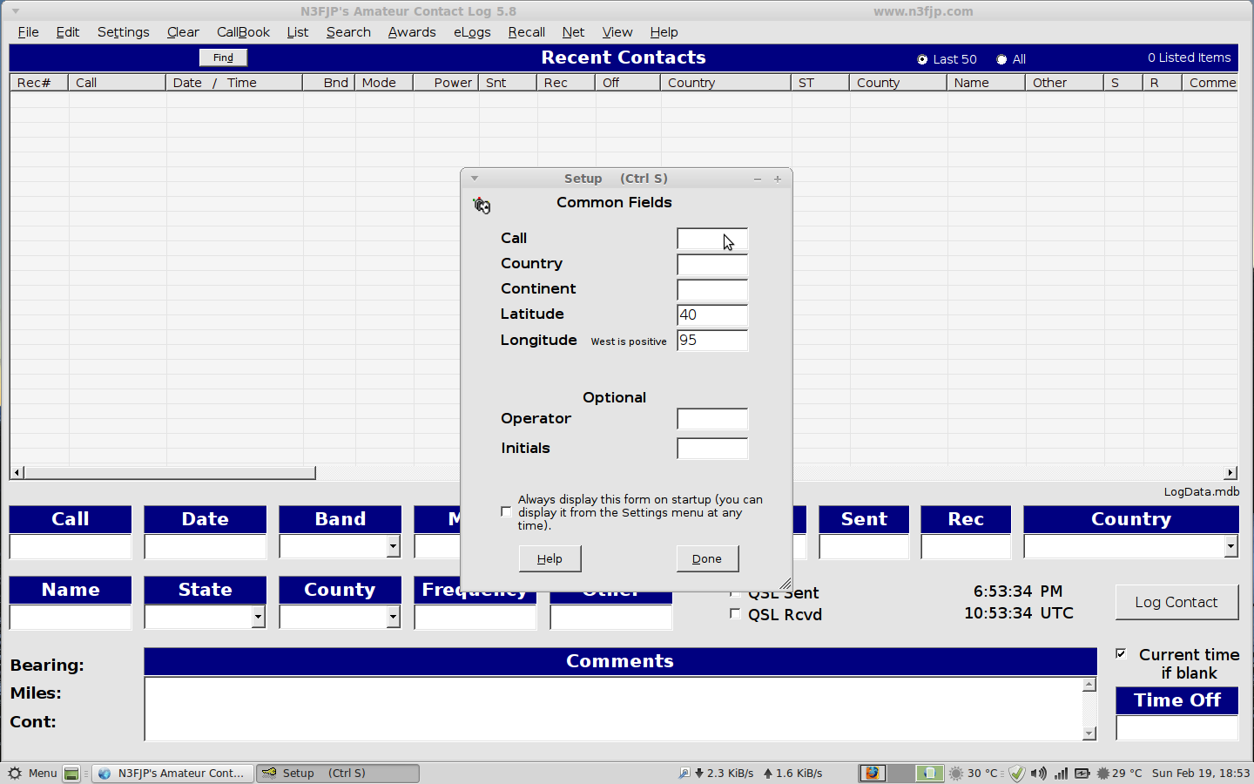This screenshot has width=1254, height=784.
Task: Click the Sent input field
Action: point(864,546)
